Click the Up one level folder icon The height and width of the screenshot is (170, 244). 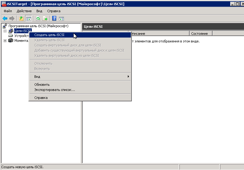[x=21, y=19]
